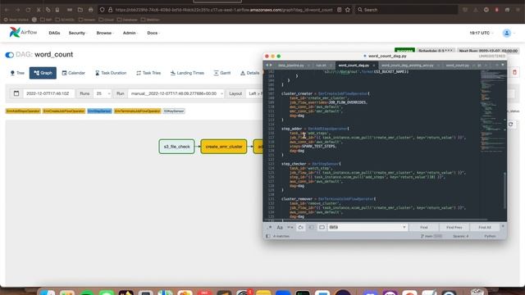Toggle in-selection search option
Image resolution: width=525 pixels, height=295 pixels.
[x=311, y=228]
